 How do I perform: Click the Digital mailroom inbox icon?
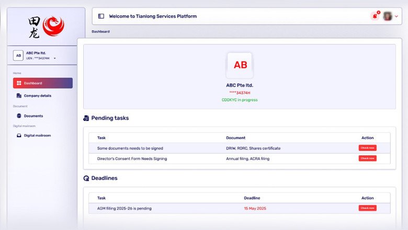[x=19, y=135]
